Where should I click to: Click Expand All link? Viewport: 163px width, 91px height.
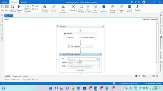(x=145, y=19)
